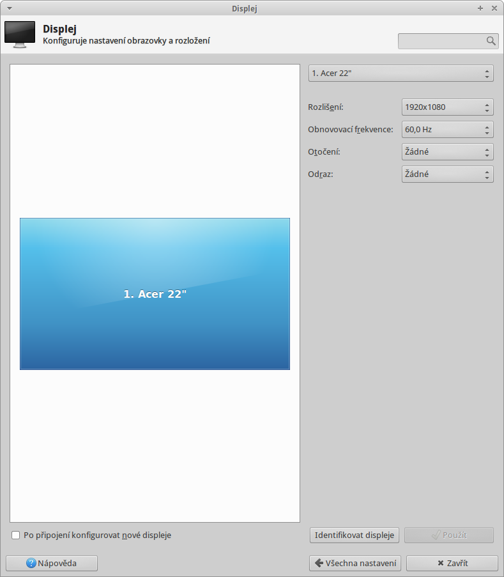This screenshot has width=504, height=577.
Task: Close the window with the title bar X
Action: pyautogui.click(x=494, y=8)
